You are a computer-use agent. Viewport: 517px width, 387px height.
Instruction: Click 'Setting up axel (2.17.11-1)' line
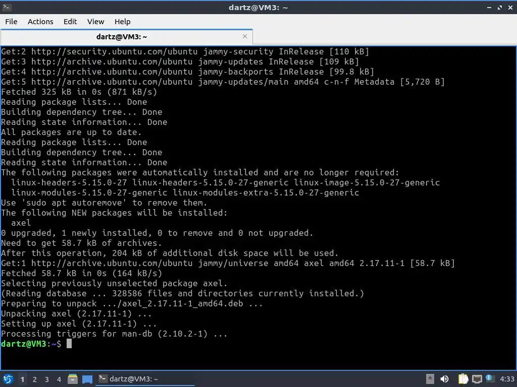click(x=79, y=324)
